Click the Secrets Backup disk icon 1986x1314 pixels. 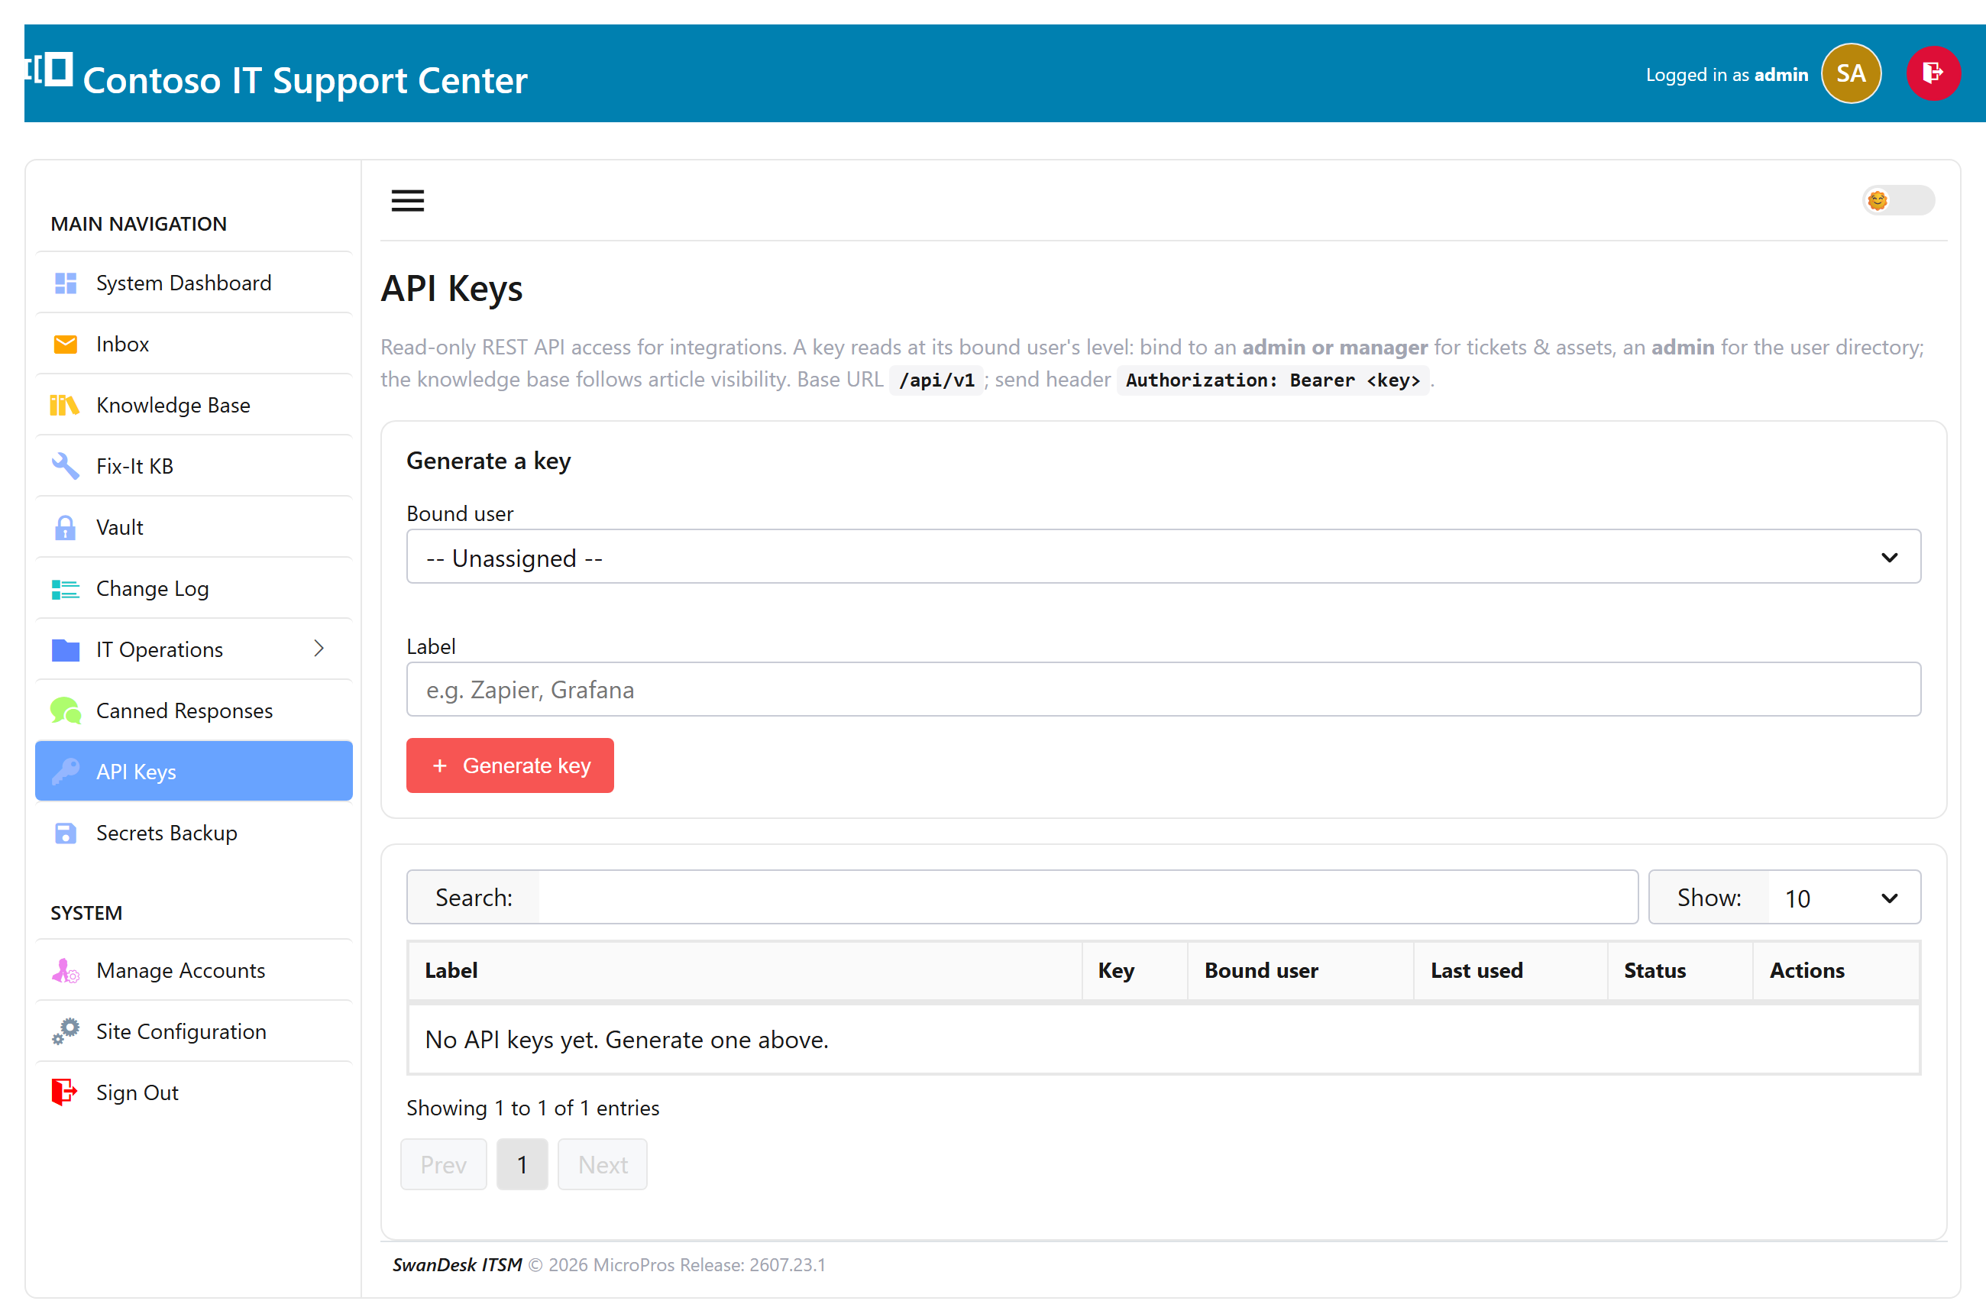[x=66, y=833]
